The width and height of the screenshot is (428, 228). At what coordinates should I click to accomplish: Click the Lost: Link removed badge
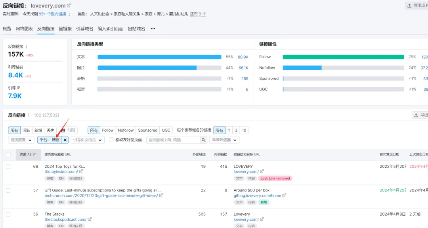click(275, 178)
